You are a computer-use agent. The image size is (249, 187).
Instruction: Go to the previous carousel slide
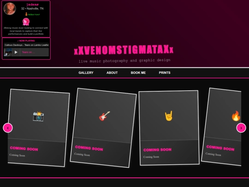click(x=8, y=128)
